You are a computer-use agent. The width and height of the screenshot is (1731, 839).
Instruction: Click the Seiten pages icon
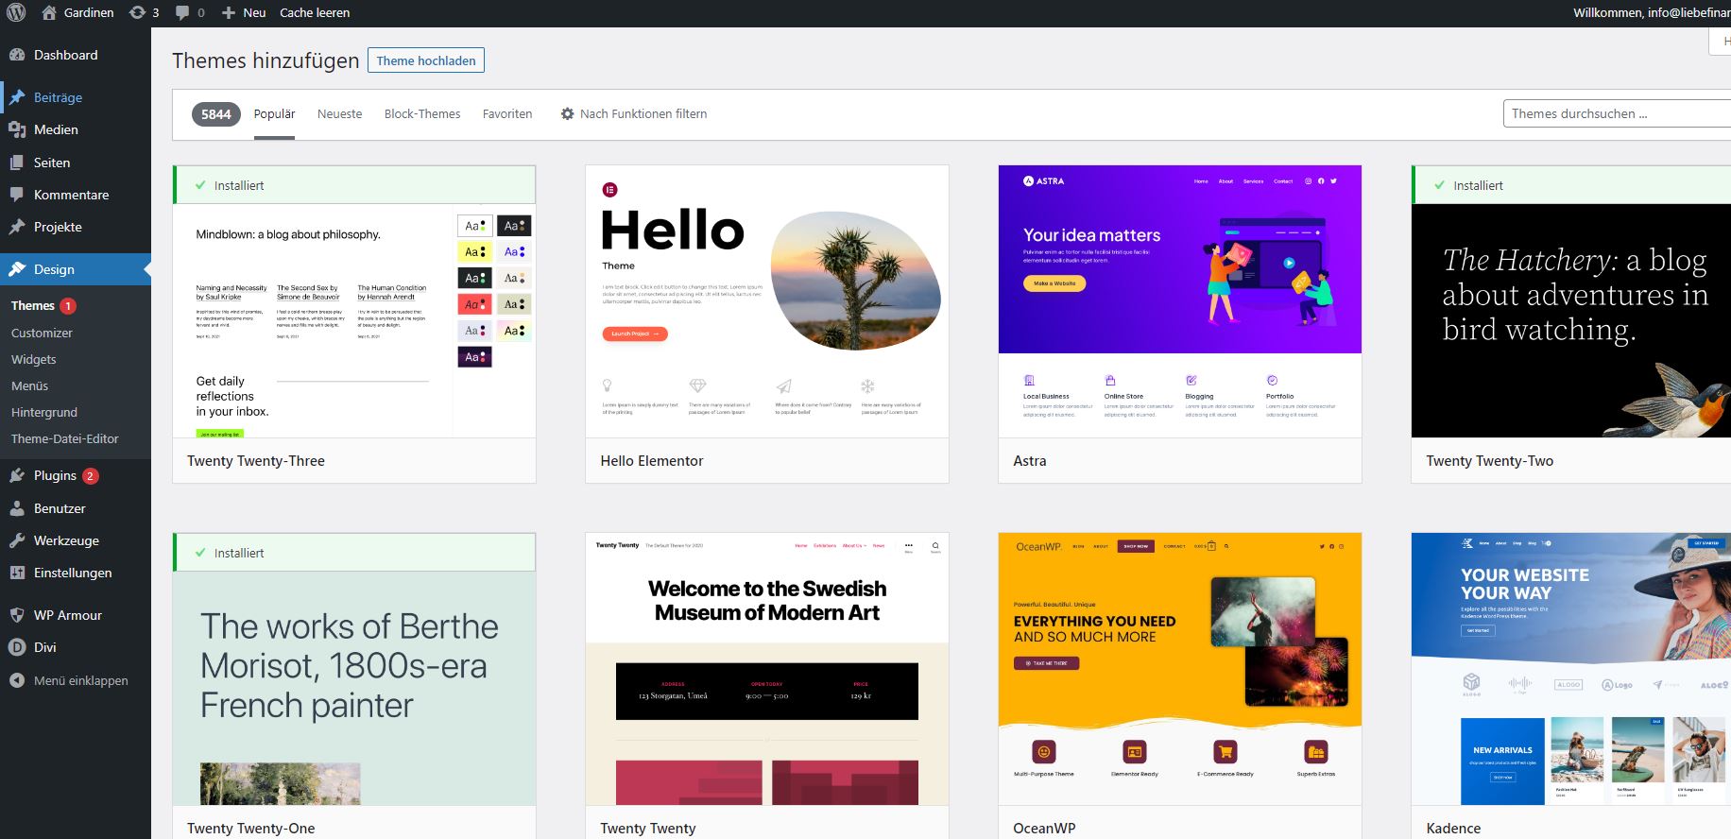[17, 163]
